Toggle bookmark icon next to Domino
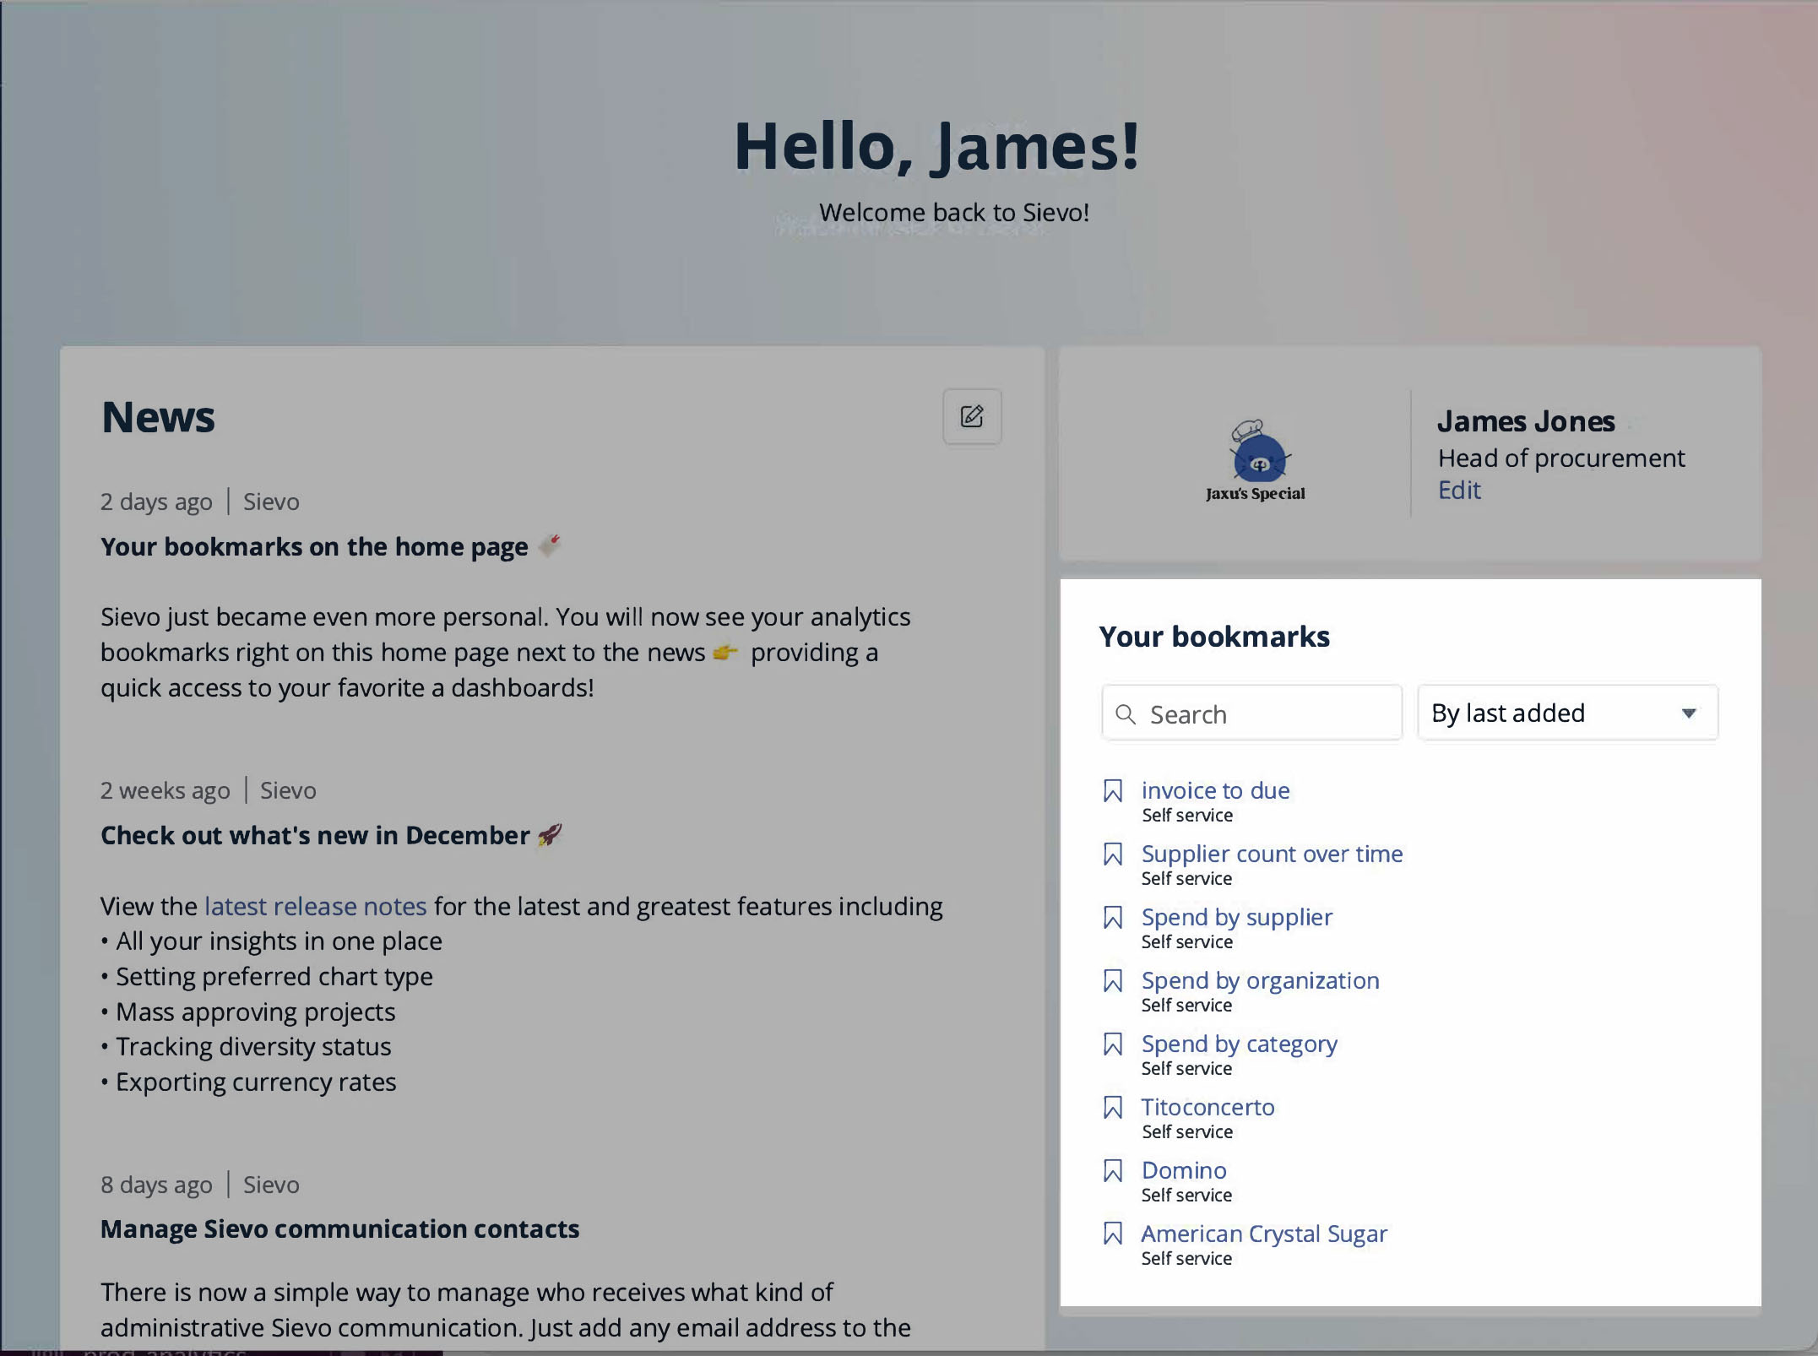The height and width of the screenshot is (1356, 1818). point(1113,1171)
